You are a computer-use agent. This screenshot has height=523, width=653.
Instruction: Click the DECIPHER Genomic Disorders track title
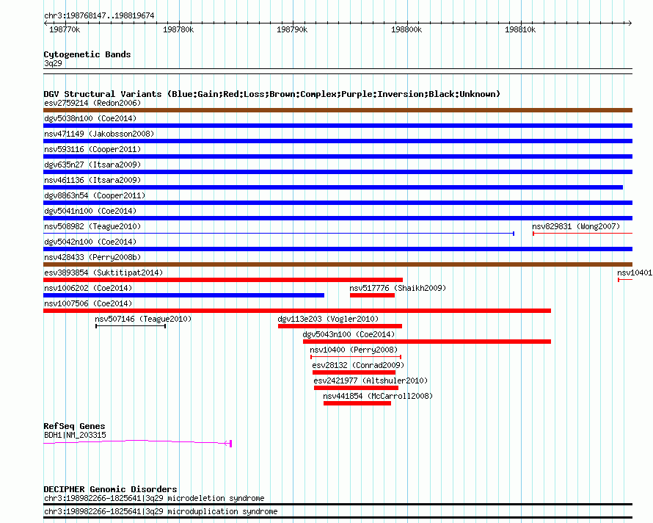tap(110, 488)
